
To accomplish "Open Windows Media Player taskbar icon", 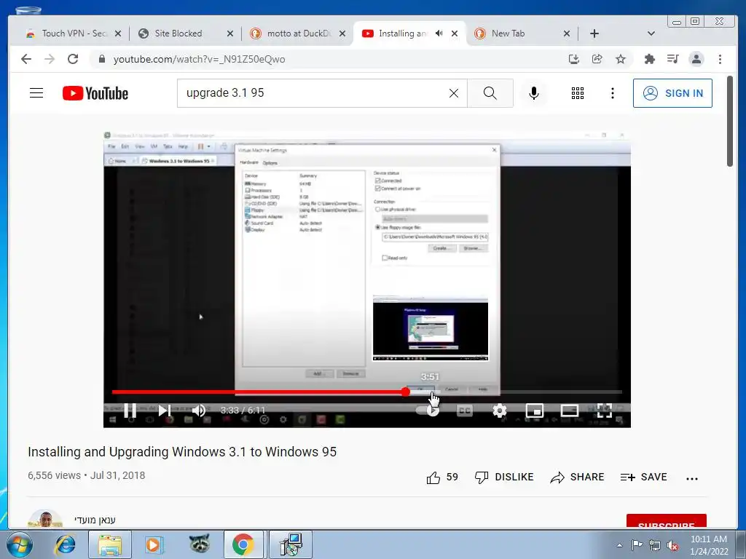I will (154, 544).
